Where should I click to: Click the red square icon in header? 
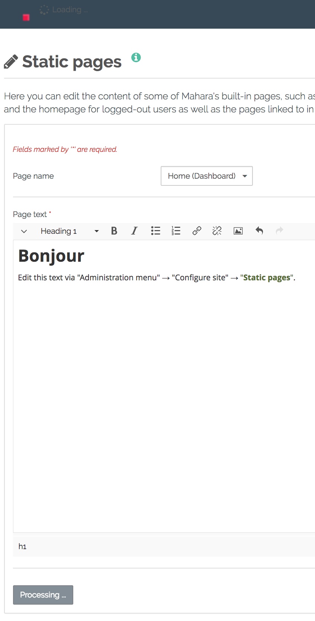pyautogui.click(x=26, y=17)
